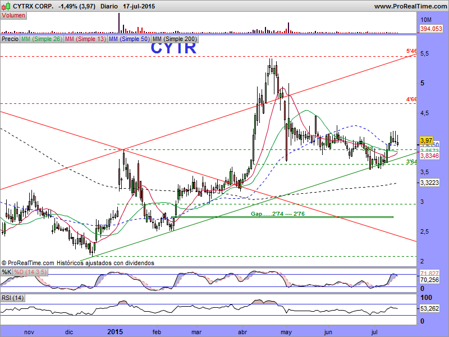Click the abr month on the time axis
This screenshot has width=449, height=337.
click(x=242, y=332)
